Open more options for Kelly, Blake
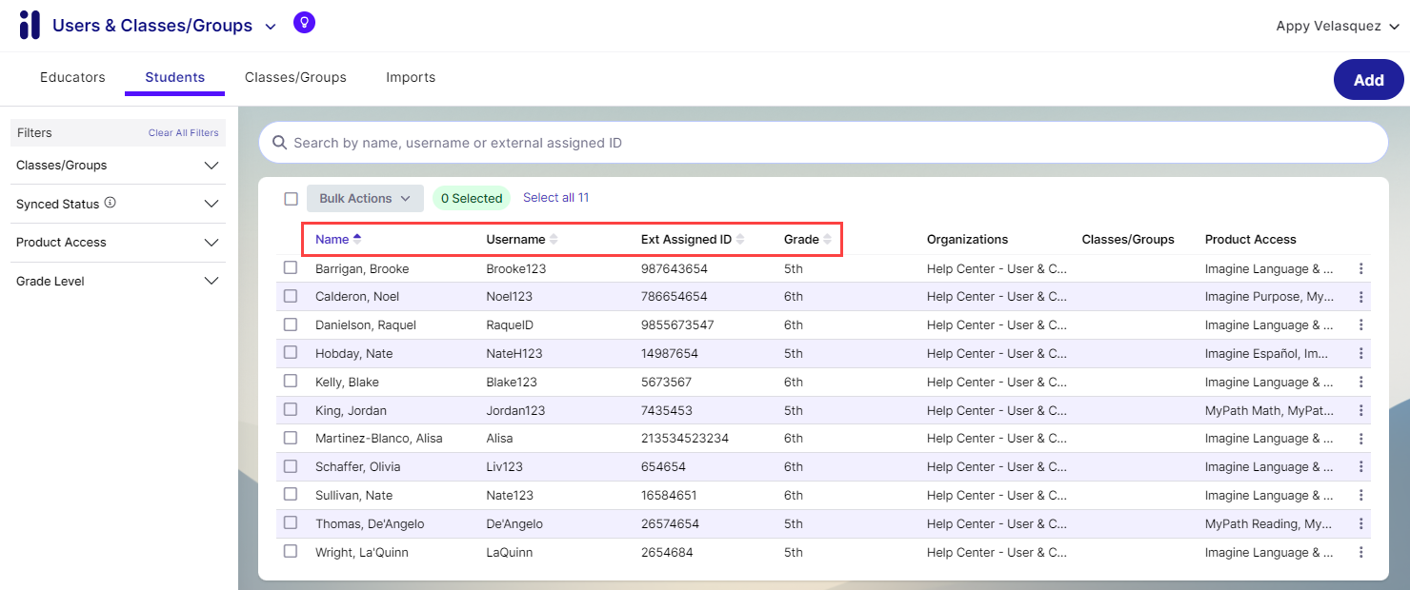1410x590 pixels. click(x=1360, y=383)
